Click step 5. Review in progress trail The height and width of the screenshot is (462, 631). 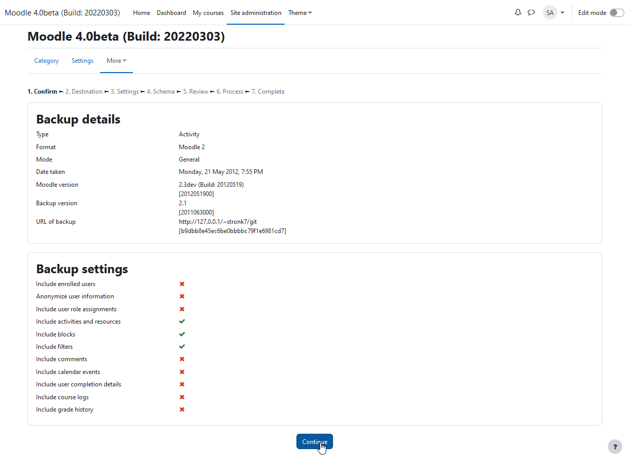196,92
